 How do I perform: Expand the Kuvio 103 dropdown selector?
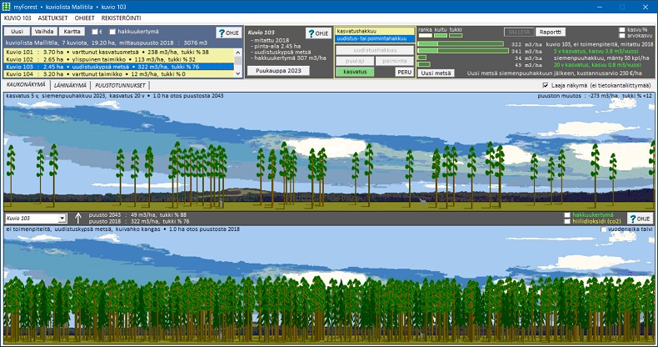(62, 218)
